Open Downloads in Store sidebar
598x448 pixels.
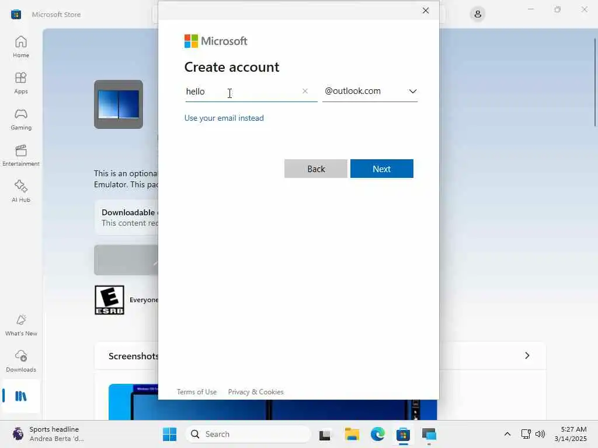tap(20, 362)
